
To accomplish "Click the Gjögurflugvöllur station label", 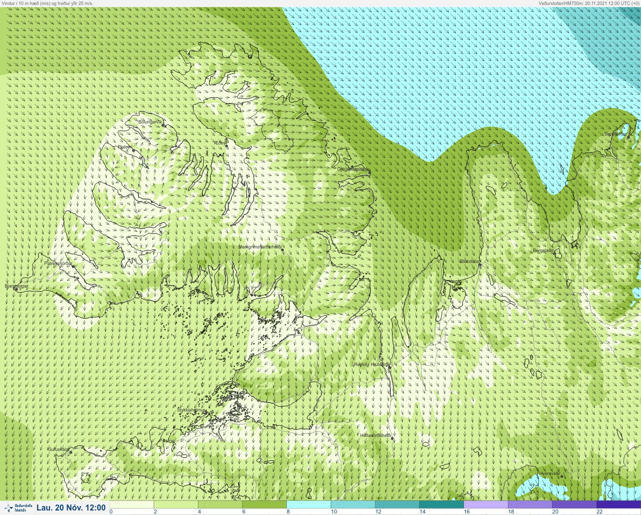I will tap(354, 169).
